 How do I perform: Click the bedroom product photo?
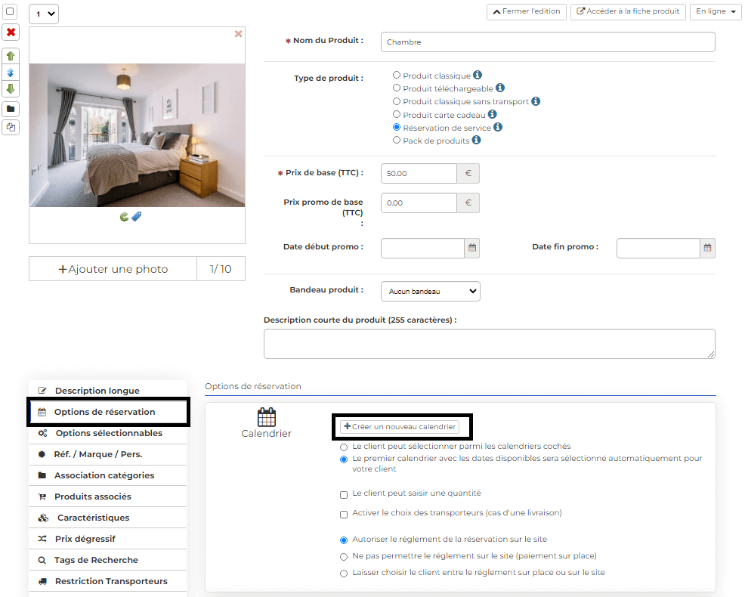point(138,135)
